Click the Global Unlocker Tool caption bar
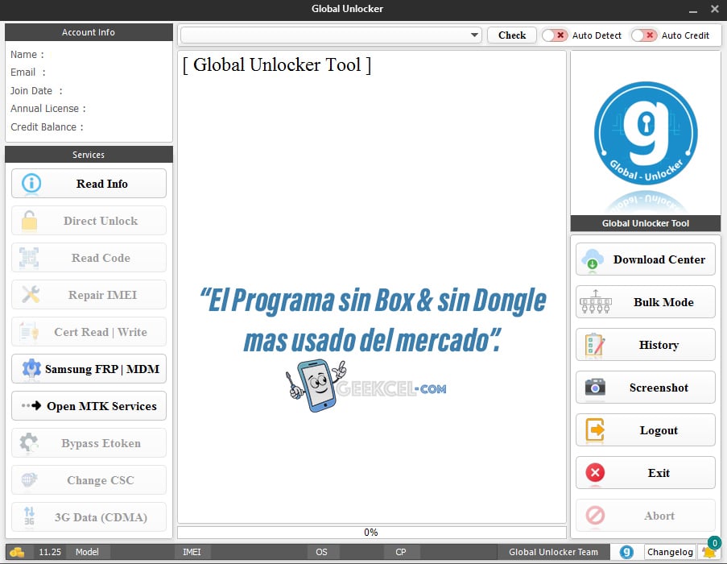The image size is (727, 564). point(646,223)
